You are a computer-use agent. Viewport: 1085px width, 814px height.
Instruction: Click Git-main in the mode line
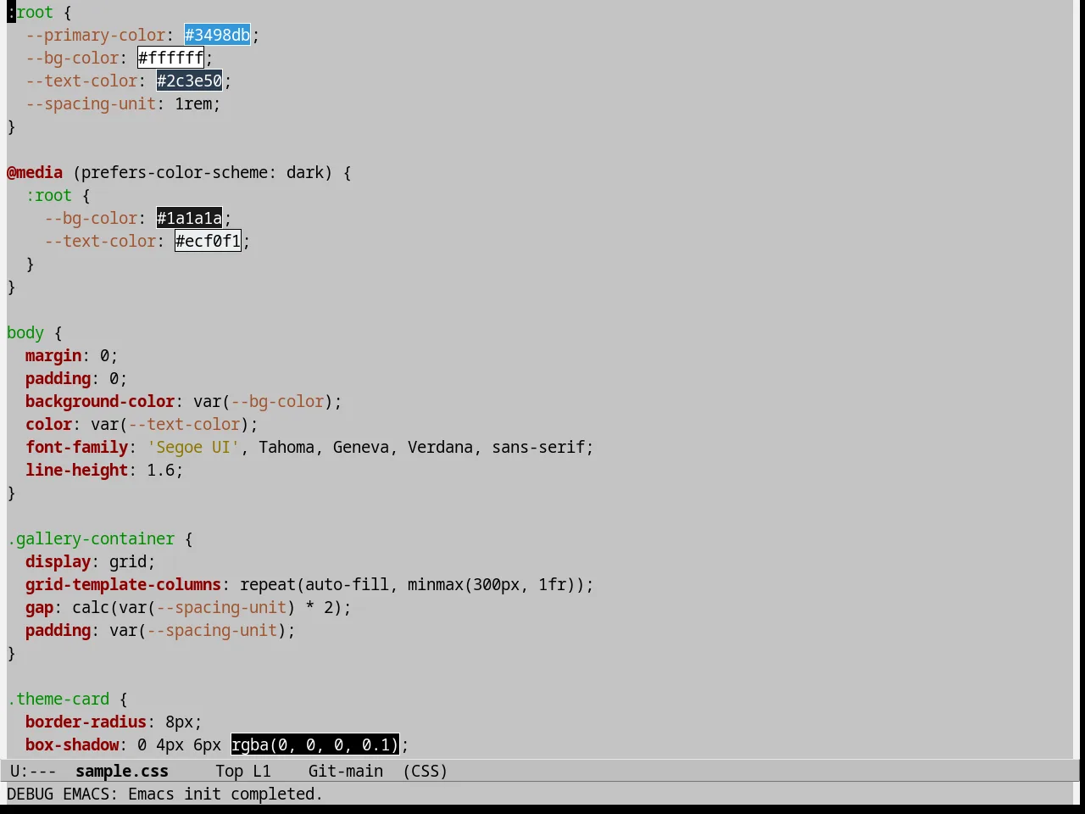pyautogui.click(x=346, y=771)
